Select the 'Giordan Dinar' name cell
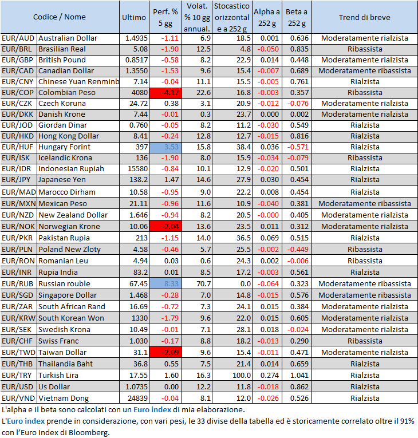Screen dimensions: 418x438 click(x=78, y=125)
